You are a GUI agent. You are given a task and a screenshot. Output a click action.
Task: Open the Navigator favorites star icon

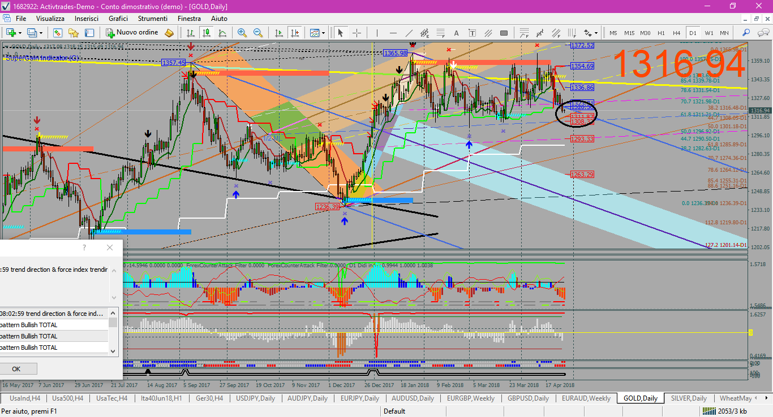74,33
